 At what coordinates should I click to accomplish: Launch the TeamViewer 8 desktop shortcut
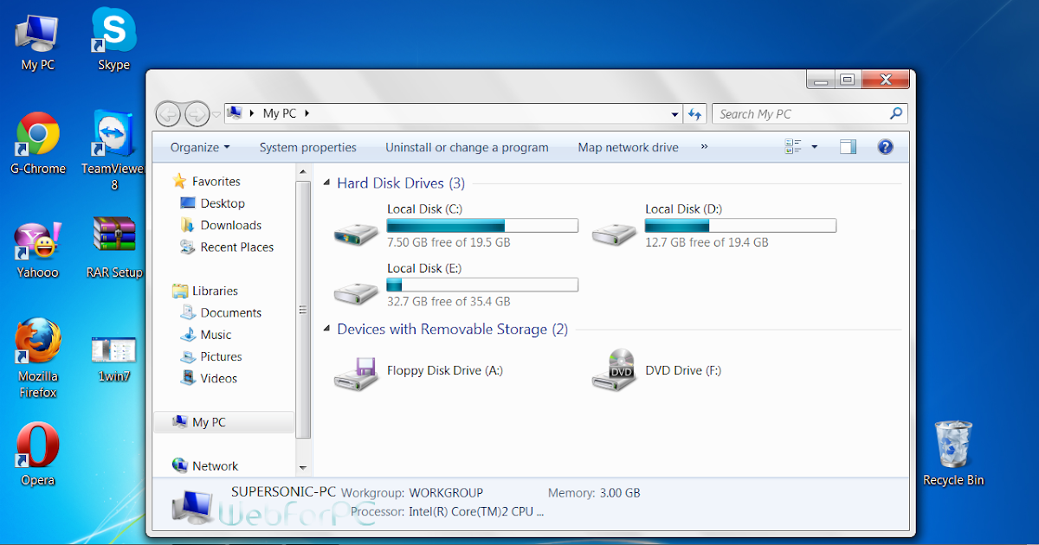pos(113,151)
